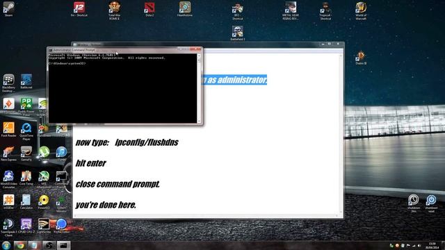The height and width of the screenshot is (250, 445).
Task: Open the MSI Afterburner desktop icon
Action: coord(44,179)
